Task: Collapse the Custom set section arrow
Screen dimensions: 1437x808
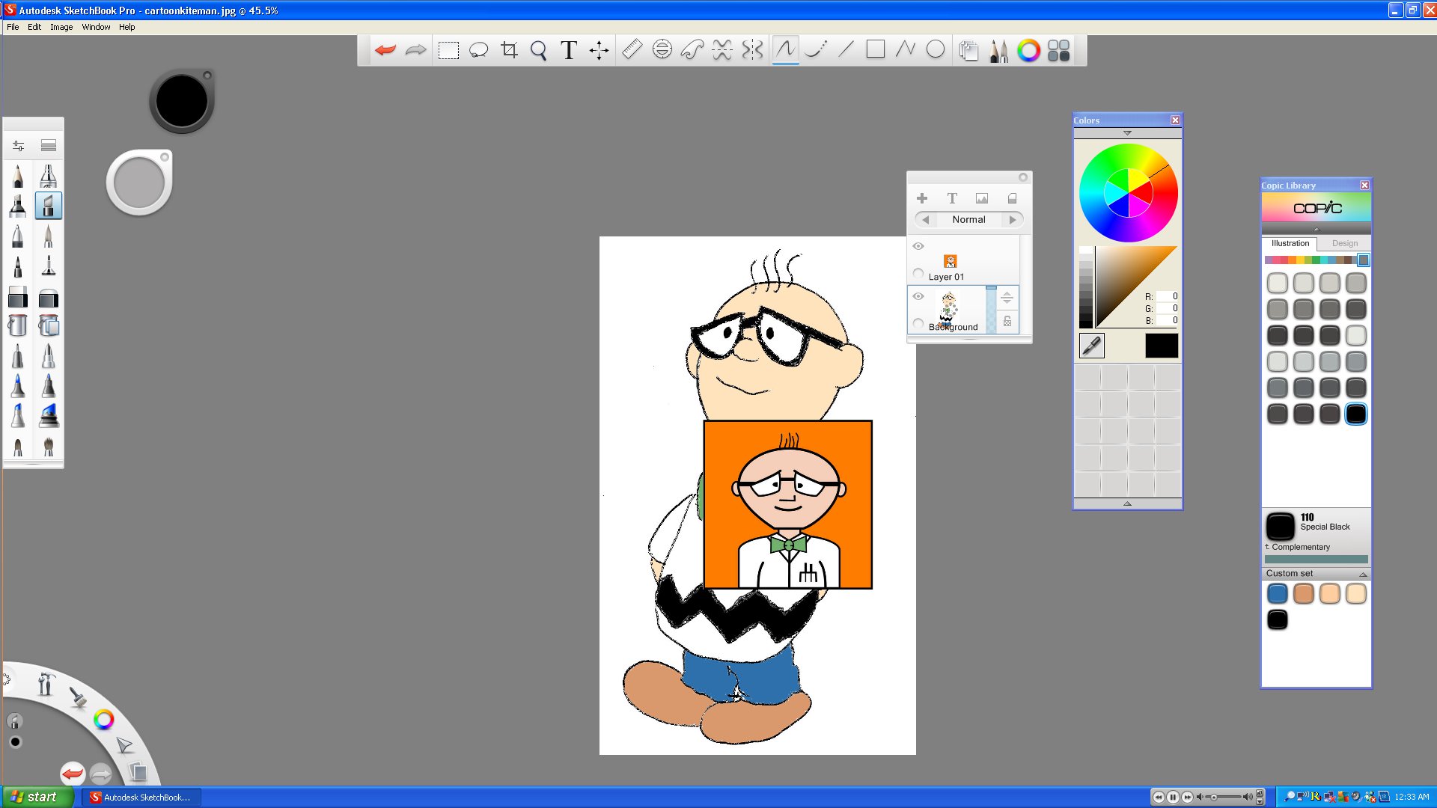Action: pos(1363,574)
